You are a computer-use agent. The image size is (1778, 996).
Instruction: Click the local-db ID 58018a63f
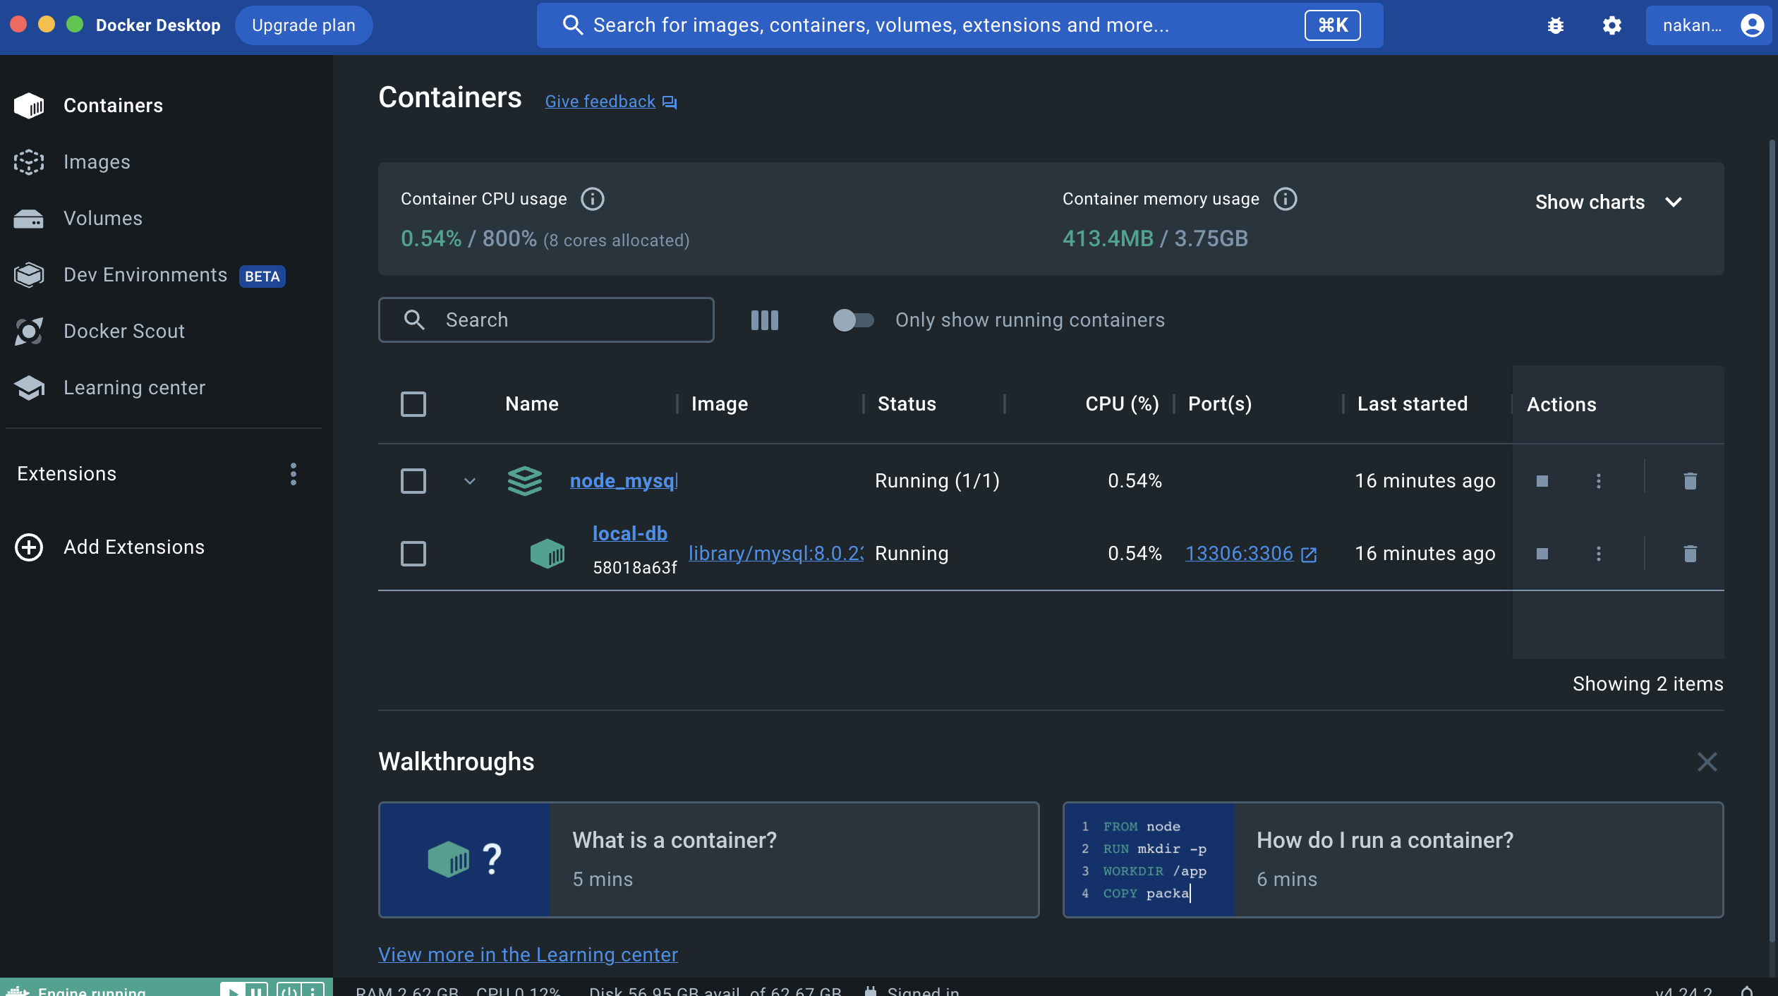click(635, 568)
